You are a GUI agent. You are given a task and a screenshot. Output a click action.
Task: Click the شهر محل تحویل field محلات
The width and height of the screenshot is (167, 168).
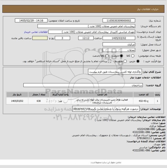pos(119,50)
